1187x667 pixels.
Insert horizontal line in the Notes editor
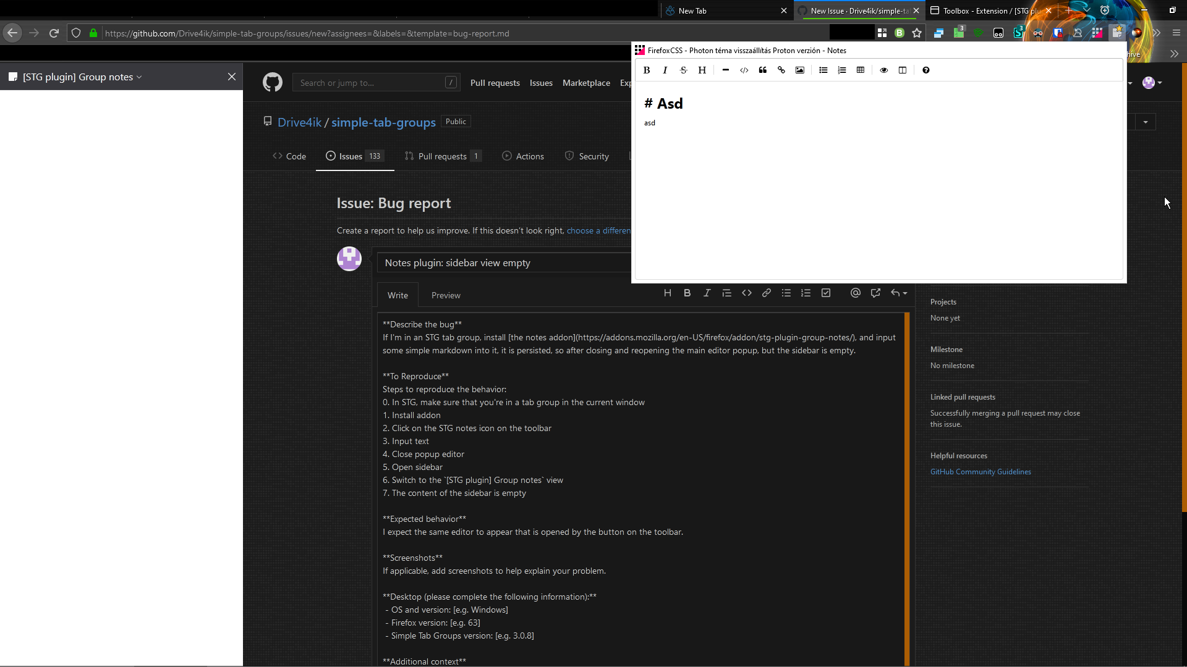pyautogui.click(x=726, y=70)
